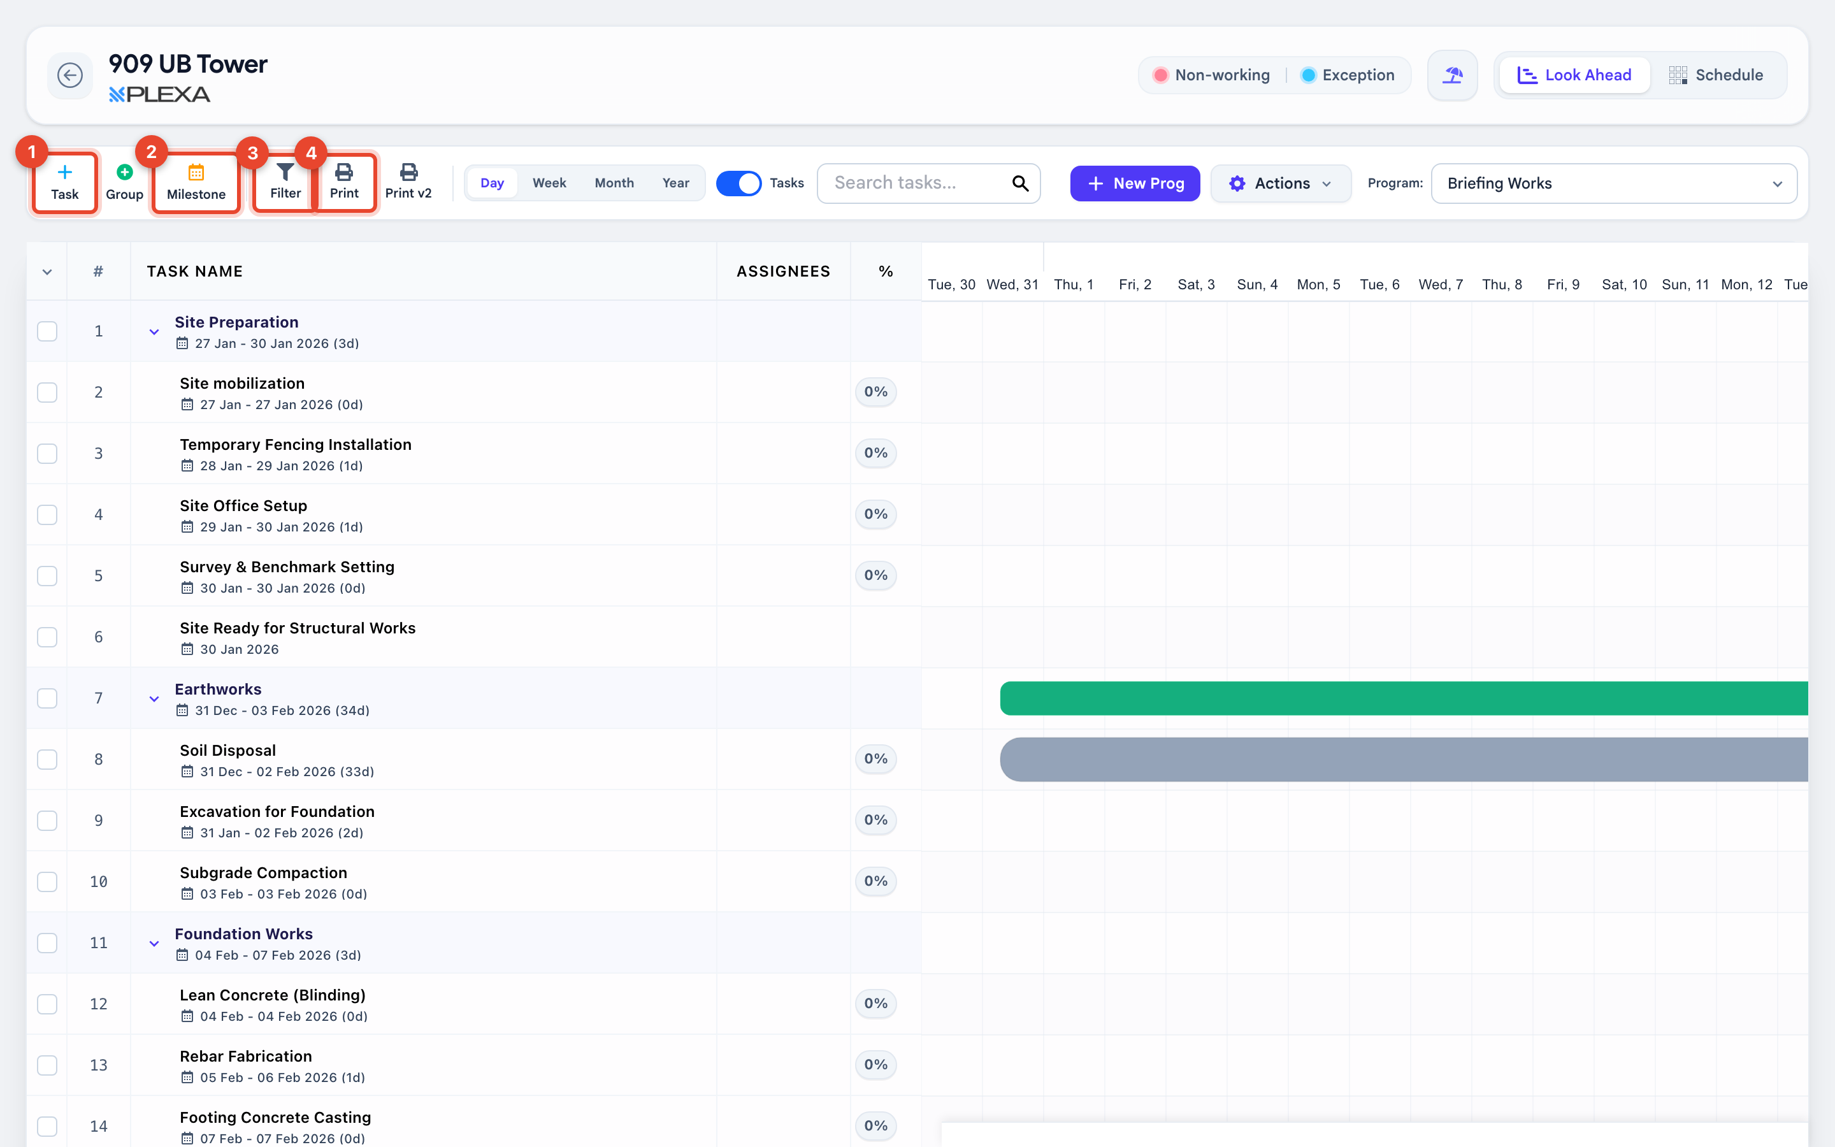
Task: Click the gray Soil Disposal Gantt bar
Action: 1404,760
